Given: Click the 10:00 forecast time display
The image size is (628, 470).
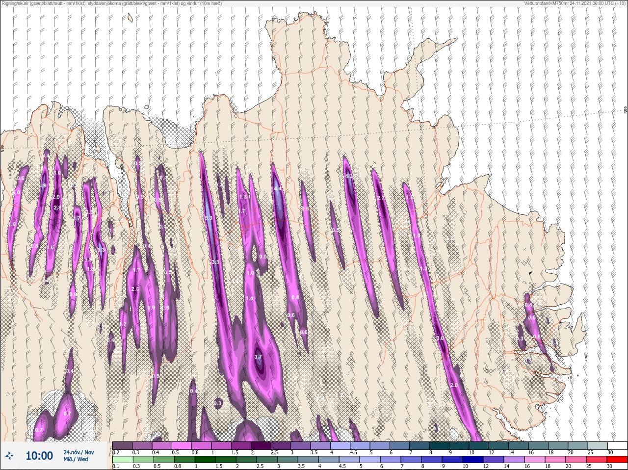Looking at the screenshot, I should pos(39,456).
